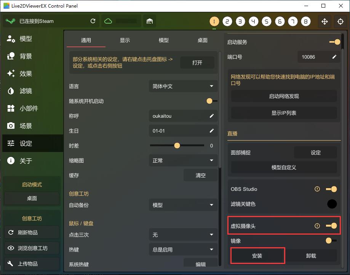Click info icon next to OBS Studio

[x=317, y=189]
